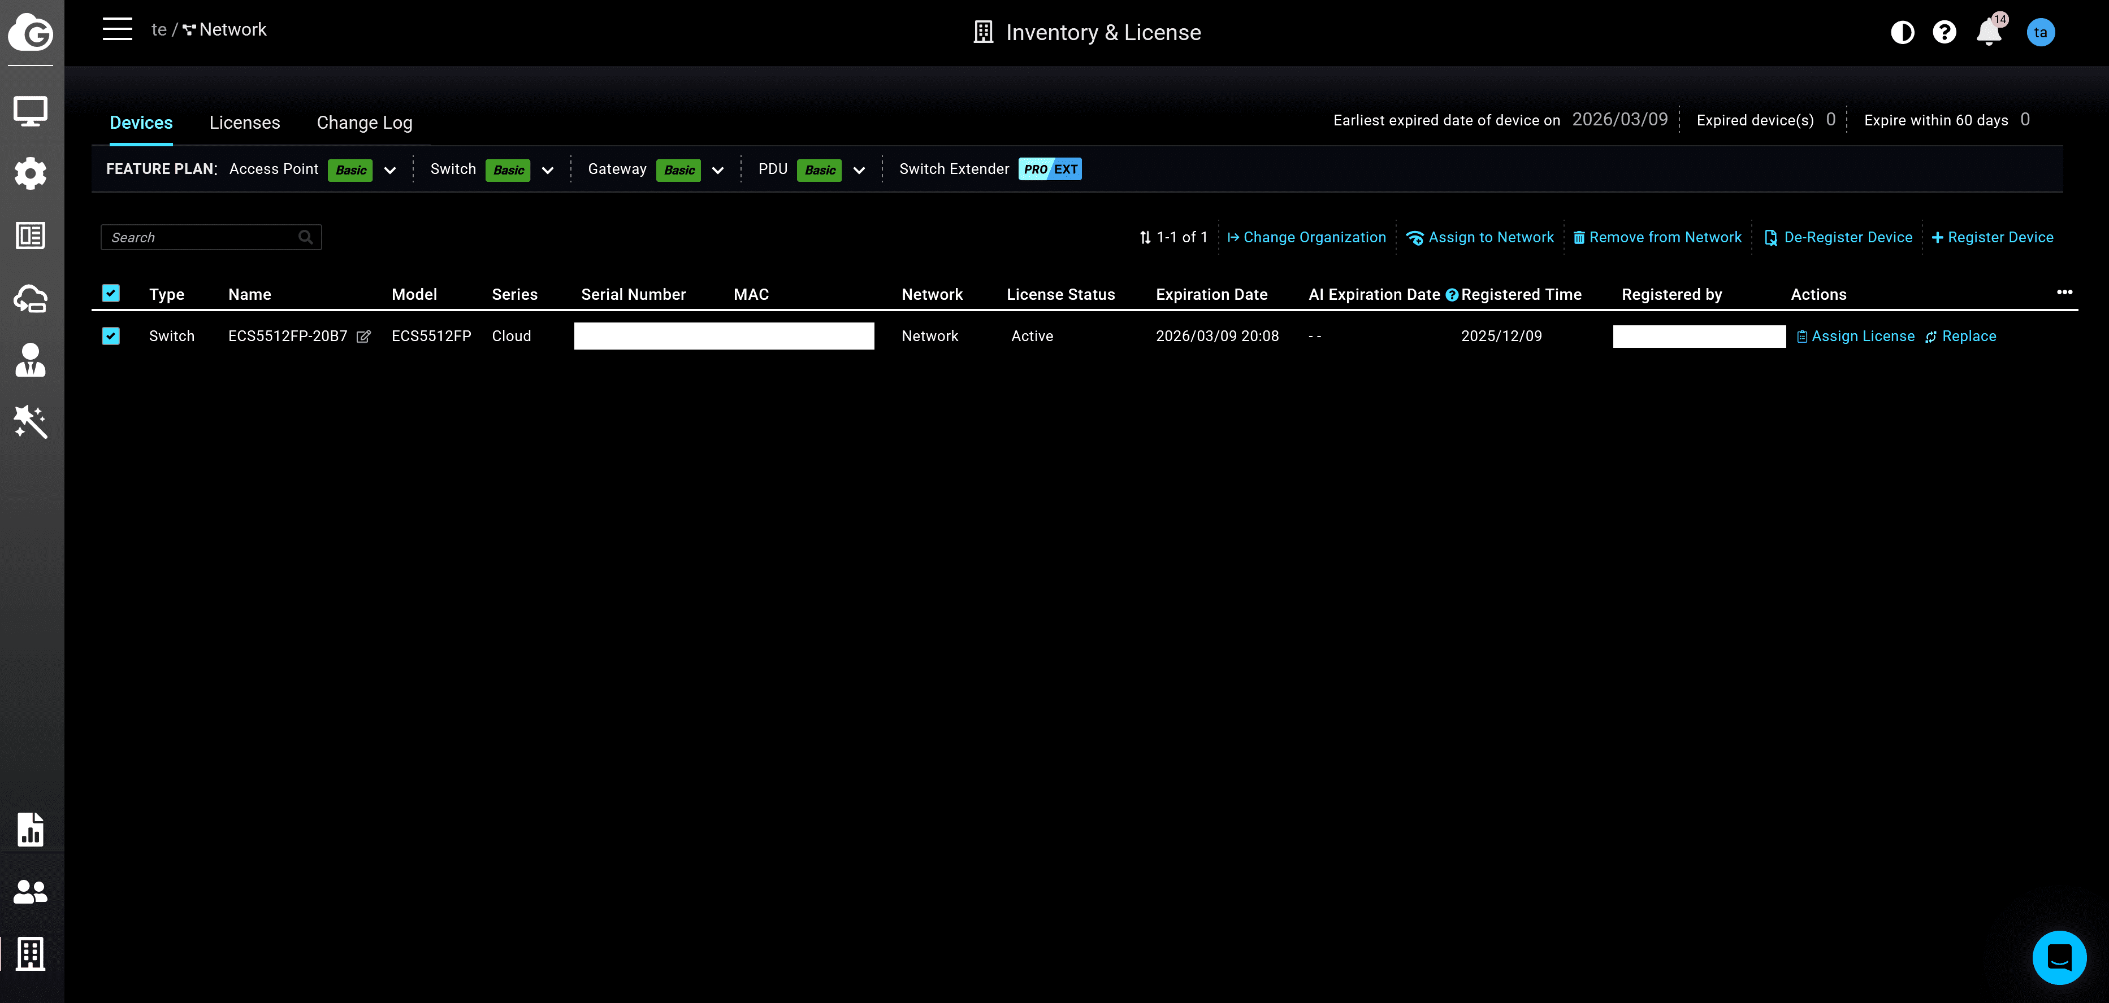Expand Gateway feature plan dropdown
2109x1003 pixels.
[717, 170]
